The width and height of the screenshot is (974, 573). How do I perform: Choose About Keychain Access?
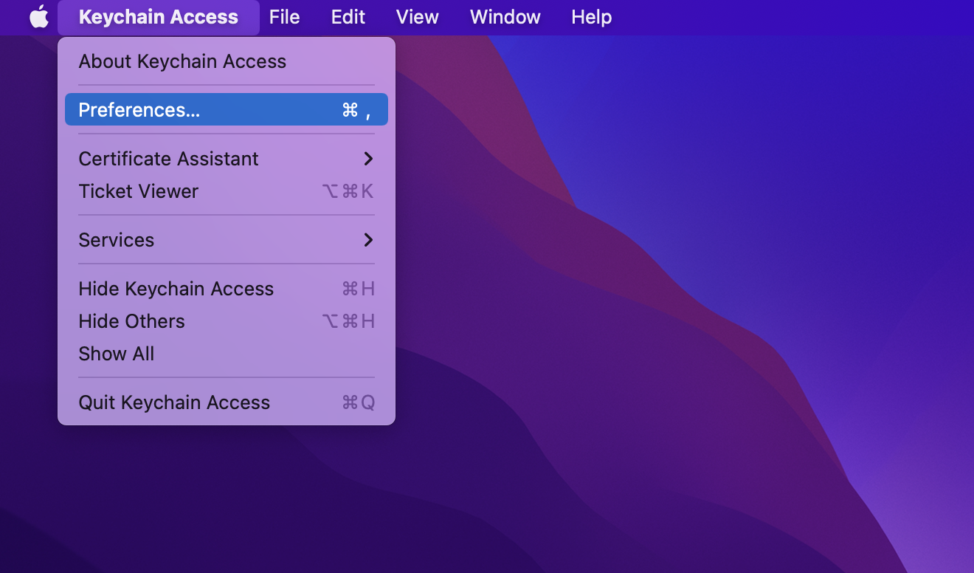click(x=227, y=61)
